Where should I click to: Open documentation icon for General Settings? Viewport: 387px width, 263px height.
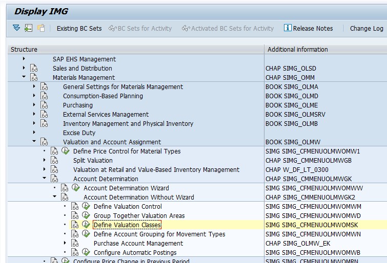44,86
